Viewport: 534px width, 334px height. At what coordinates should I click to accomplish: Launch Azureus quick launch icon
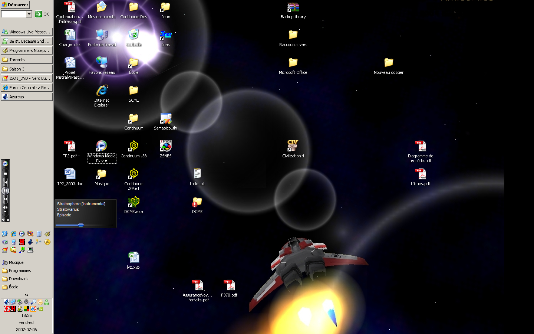pos(30,242)
